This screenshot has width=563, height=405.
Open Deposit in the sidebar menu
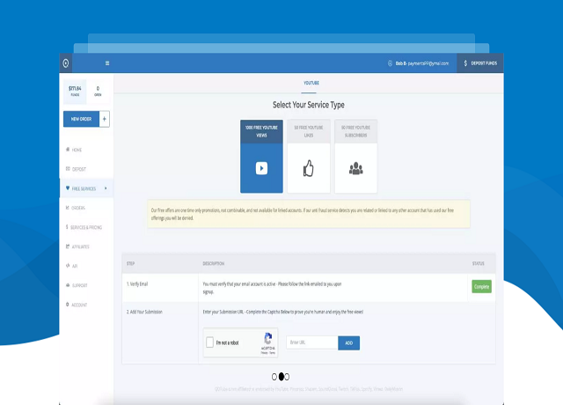pos(79,169)
